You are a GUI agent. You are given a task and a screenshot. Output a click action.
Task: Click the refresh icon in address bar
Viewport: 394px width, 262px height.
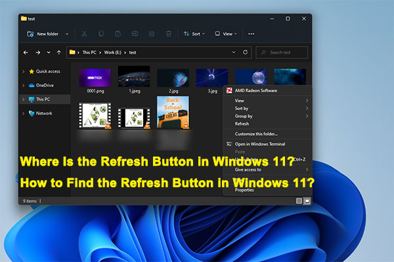[x=245, y=52]
